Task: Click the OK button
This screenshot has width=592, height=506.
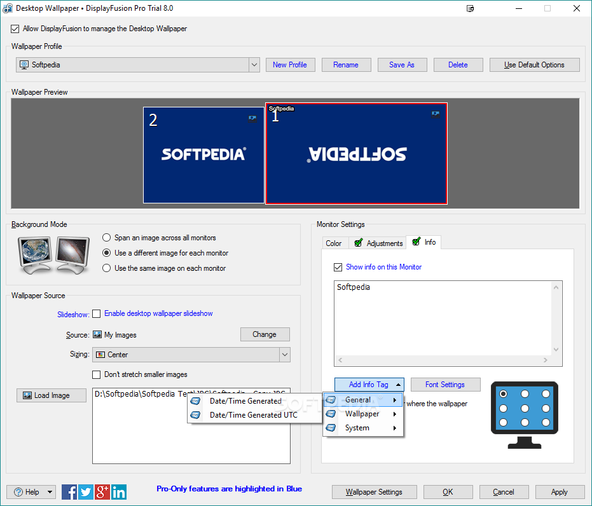Action: [448, 492]
